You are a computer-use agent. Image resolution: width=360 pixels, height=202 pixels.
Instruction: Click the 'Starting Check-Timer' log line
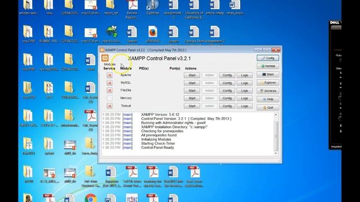pyautogui.click(x=158, y=144)
